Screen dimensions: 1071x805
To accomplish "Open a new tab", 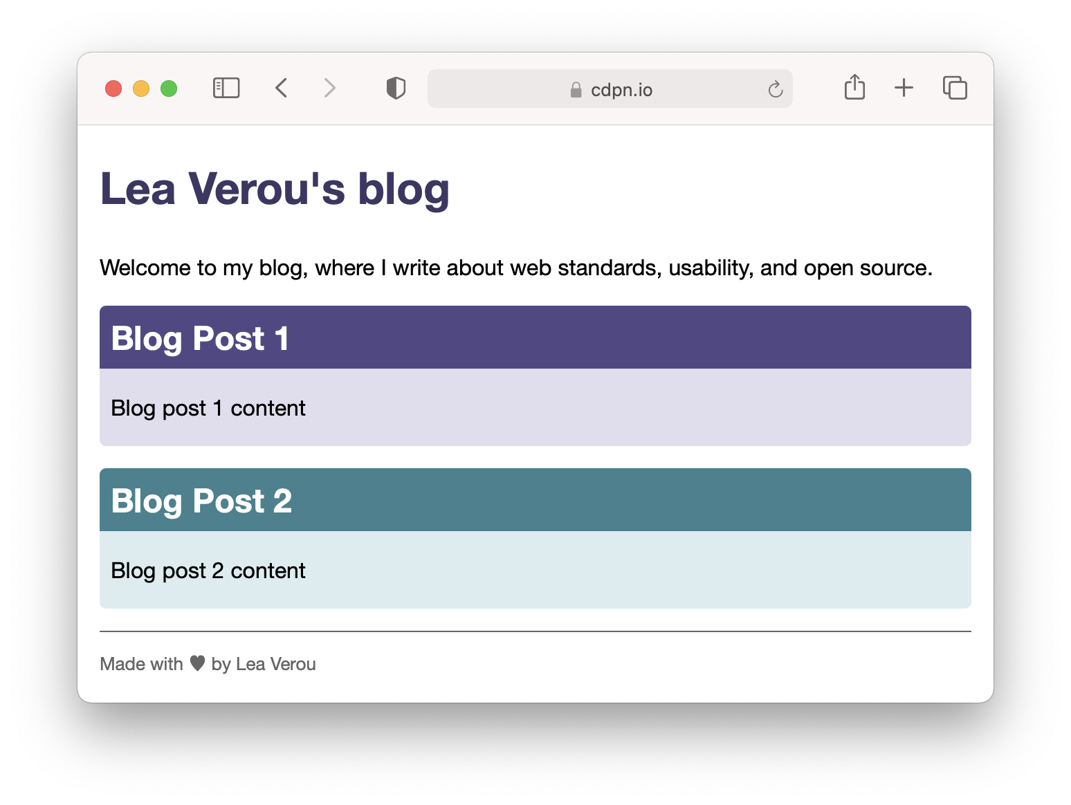I will pyautogui.click(x=904, y=88).
